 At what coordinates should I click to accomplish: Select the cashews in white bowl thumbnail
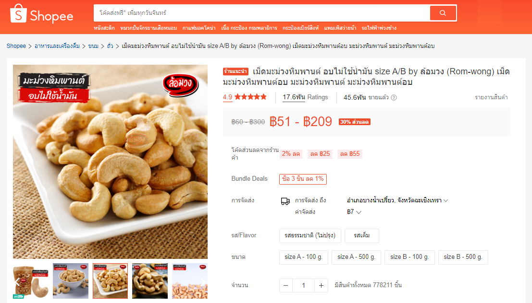click(71, 281)
